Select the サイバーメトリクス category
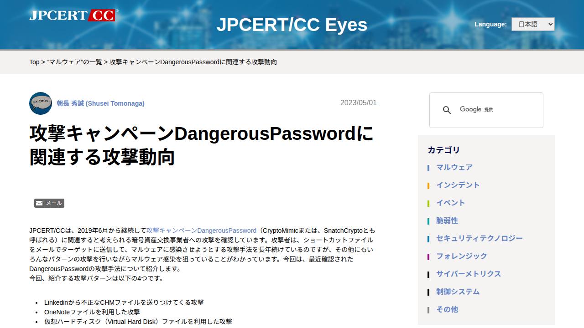The height and width of the screenshot is (328, 584). 469,274
